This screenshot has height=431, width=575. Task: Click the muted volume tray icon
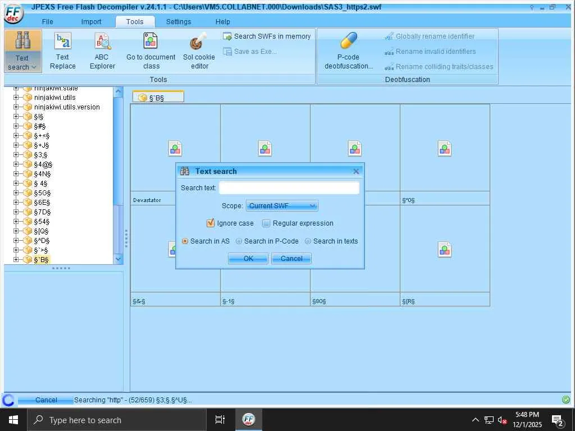pos(503,420)
